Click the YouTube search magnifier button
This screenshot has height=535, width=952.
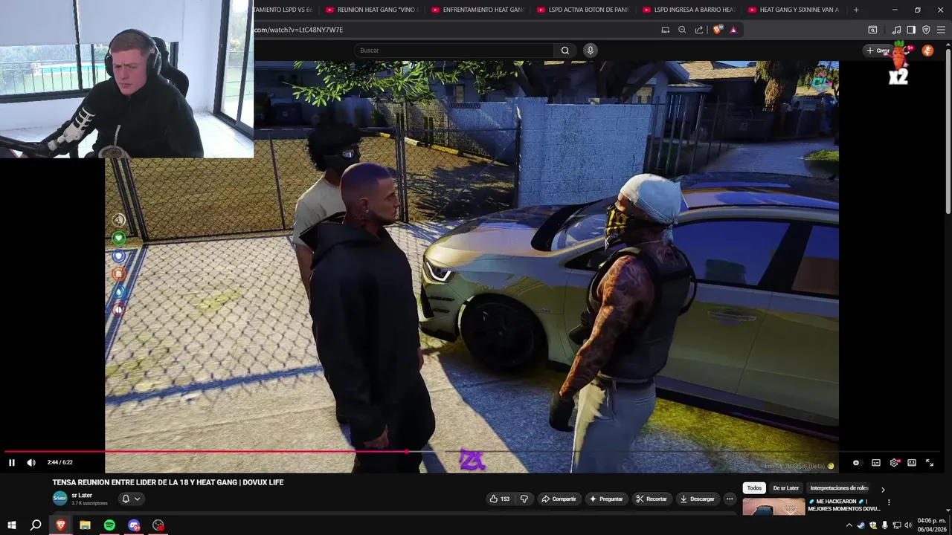click(x=565, y=51)
